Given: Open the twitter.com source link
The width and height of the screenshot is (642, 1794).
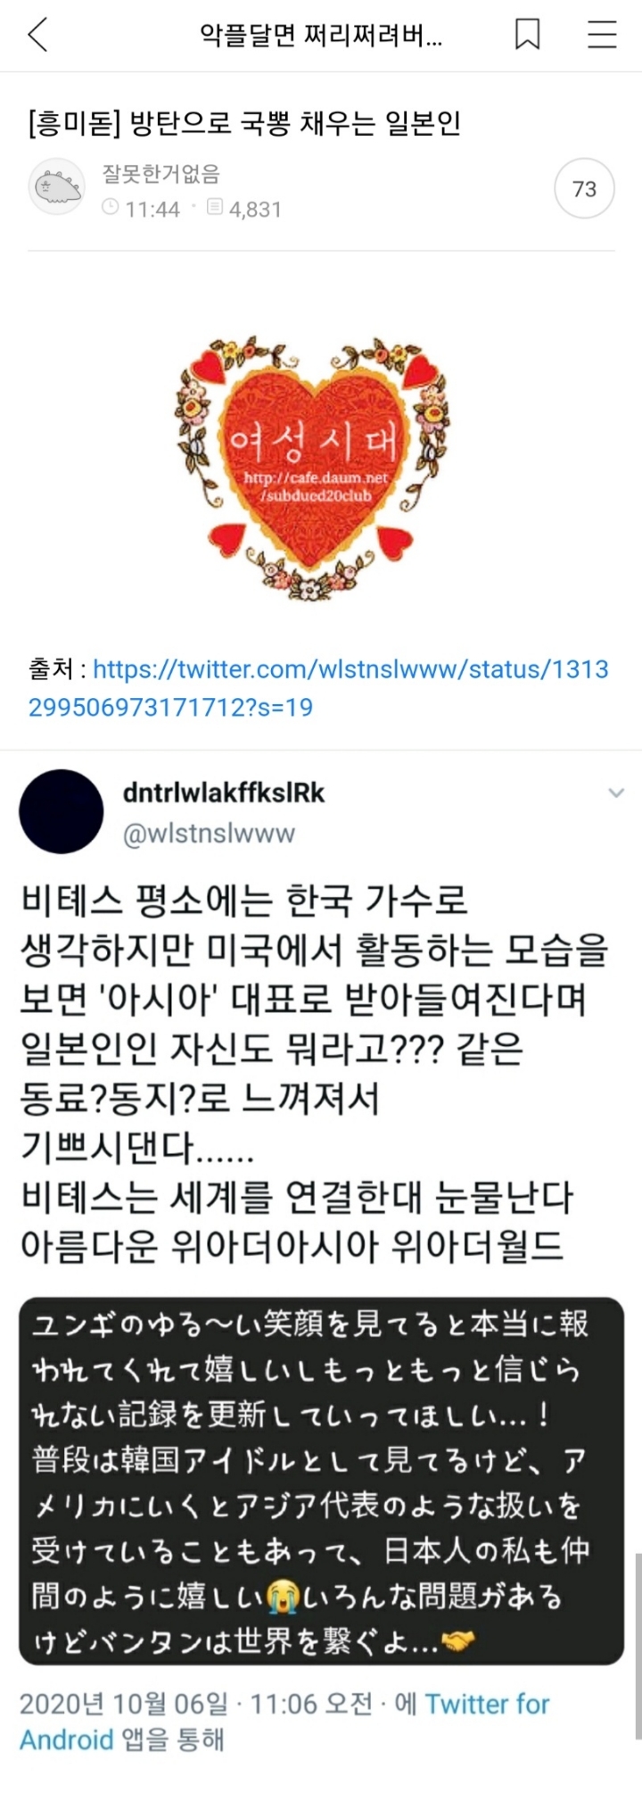Looking at the screenshot, I should (318, 688).
